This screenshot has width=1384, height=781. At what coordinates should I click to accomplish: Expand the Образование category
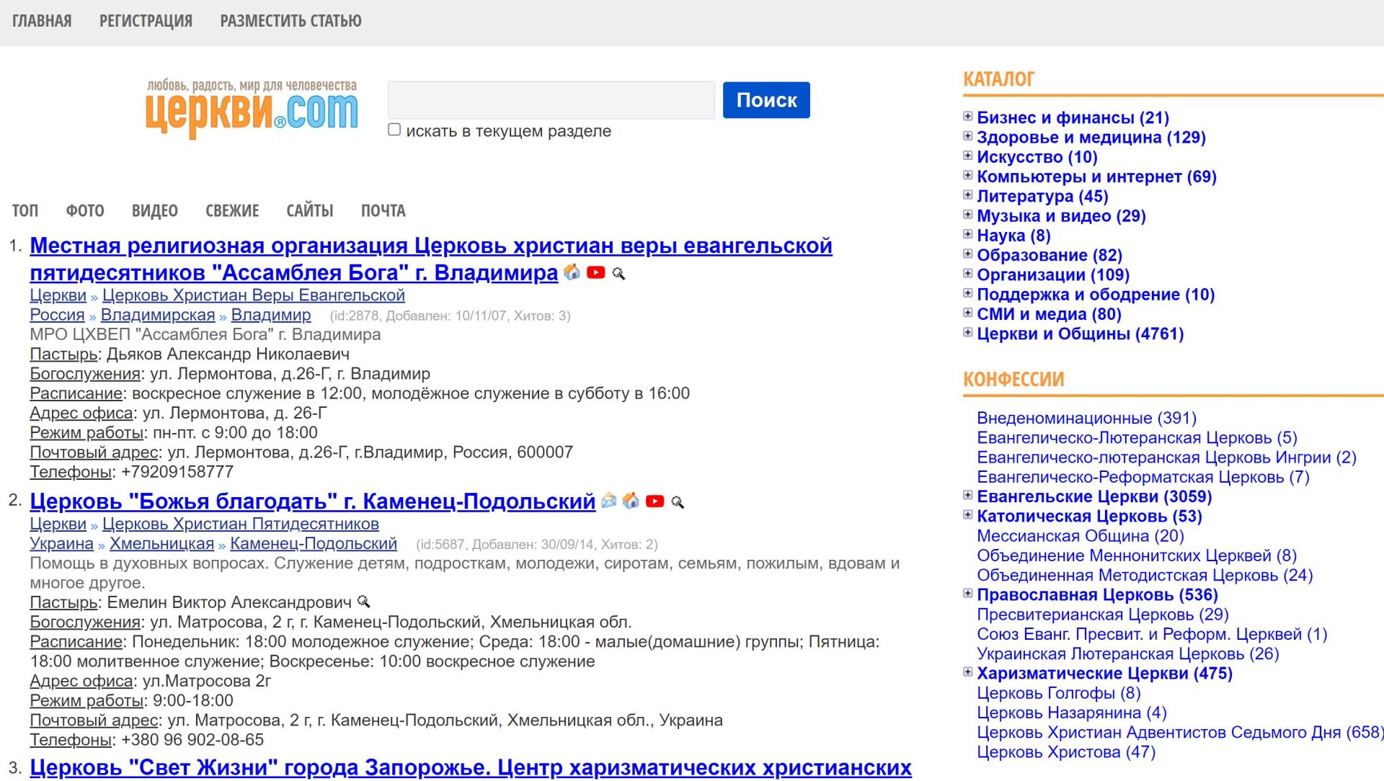click(x=968, y=254)
